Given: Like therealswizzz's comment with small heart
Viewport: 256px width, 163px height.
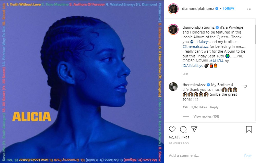Looking at the screenshot, I should click(x=245, y=86).
